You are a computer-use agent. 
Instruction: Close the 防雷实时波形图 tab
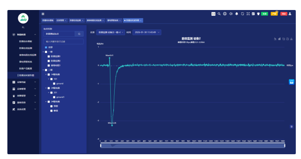click(141, 20)
